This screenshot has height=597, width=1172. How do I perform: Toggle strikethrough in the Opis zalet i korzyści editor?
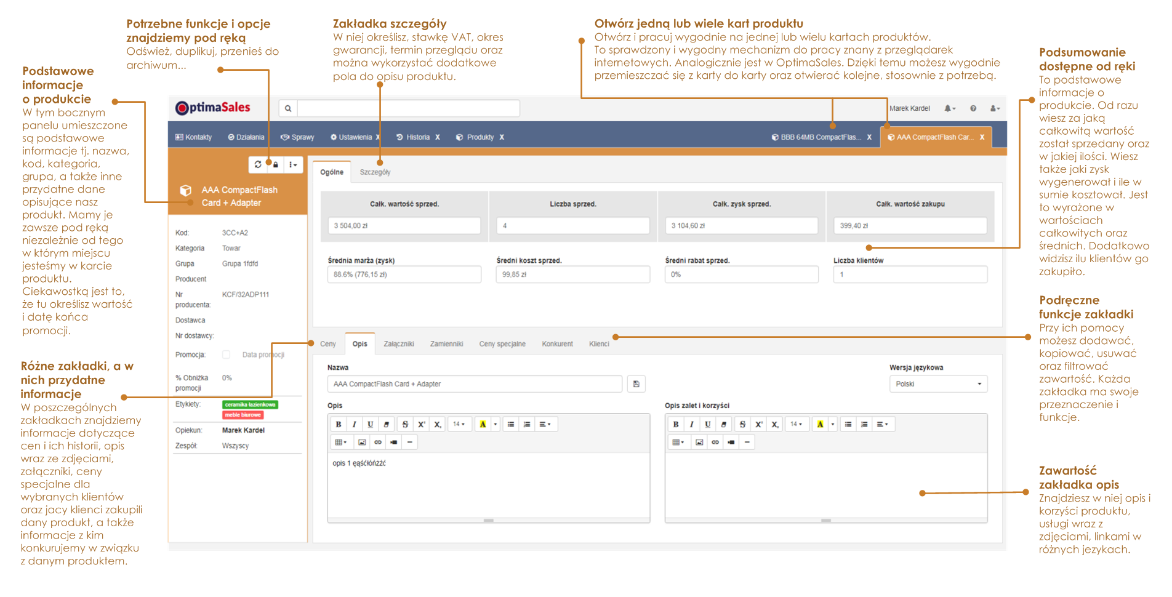[742, 424]
